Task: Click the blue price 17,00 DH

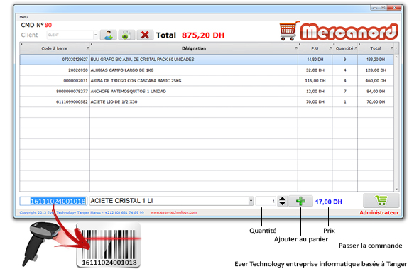Action: click(x=328, y=202)
